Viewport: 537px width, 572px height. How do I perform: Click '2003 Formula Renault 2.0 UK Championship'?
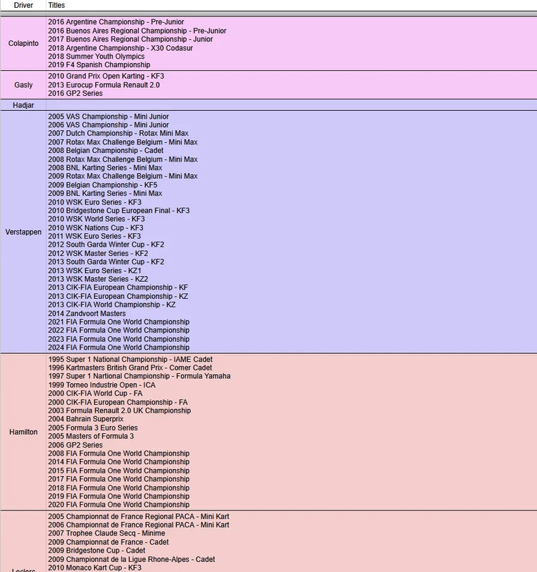[x=119, y=410]
